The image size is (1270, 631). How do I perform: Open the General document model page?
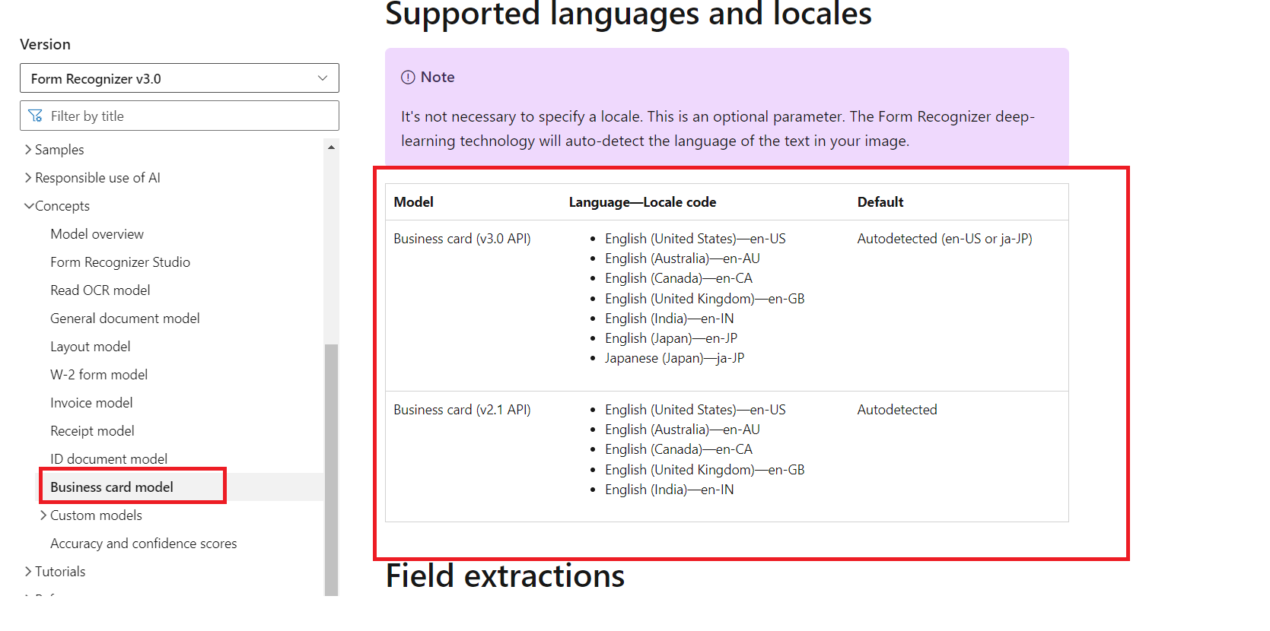125,319
